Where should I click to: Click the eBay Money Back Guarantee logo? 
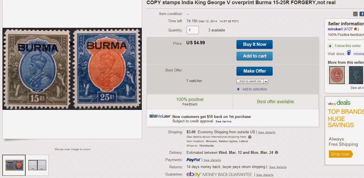pos(219,175)
